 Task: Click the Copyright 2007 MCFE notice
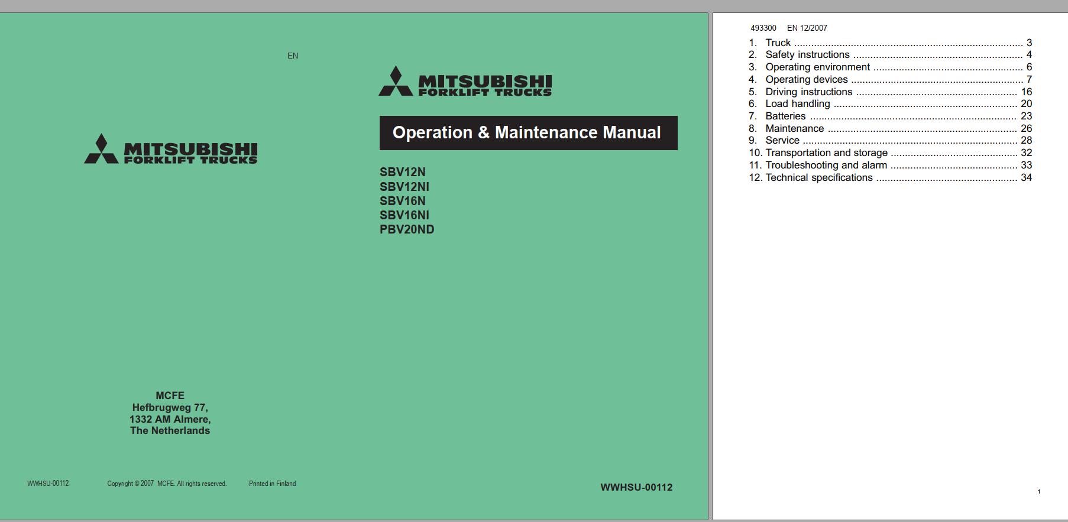coord(167,484)
